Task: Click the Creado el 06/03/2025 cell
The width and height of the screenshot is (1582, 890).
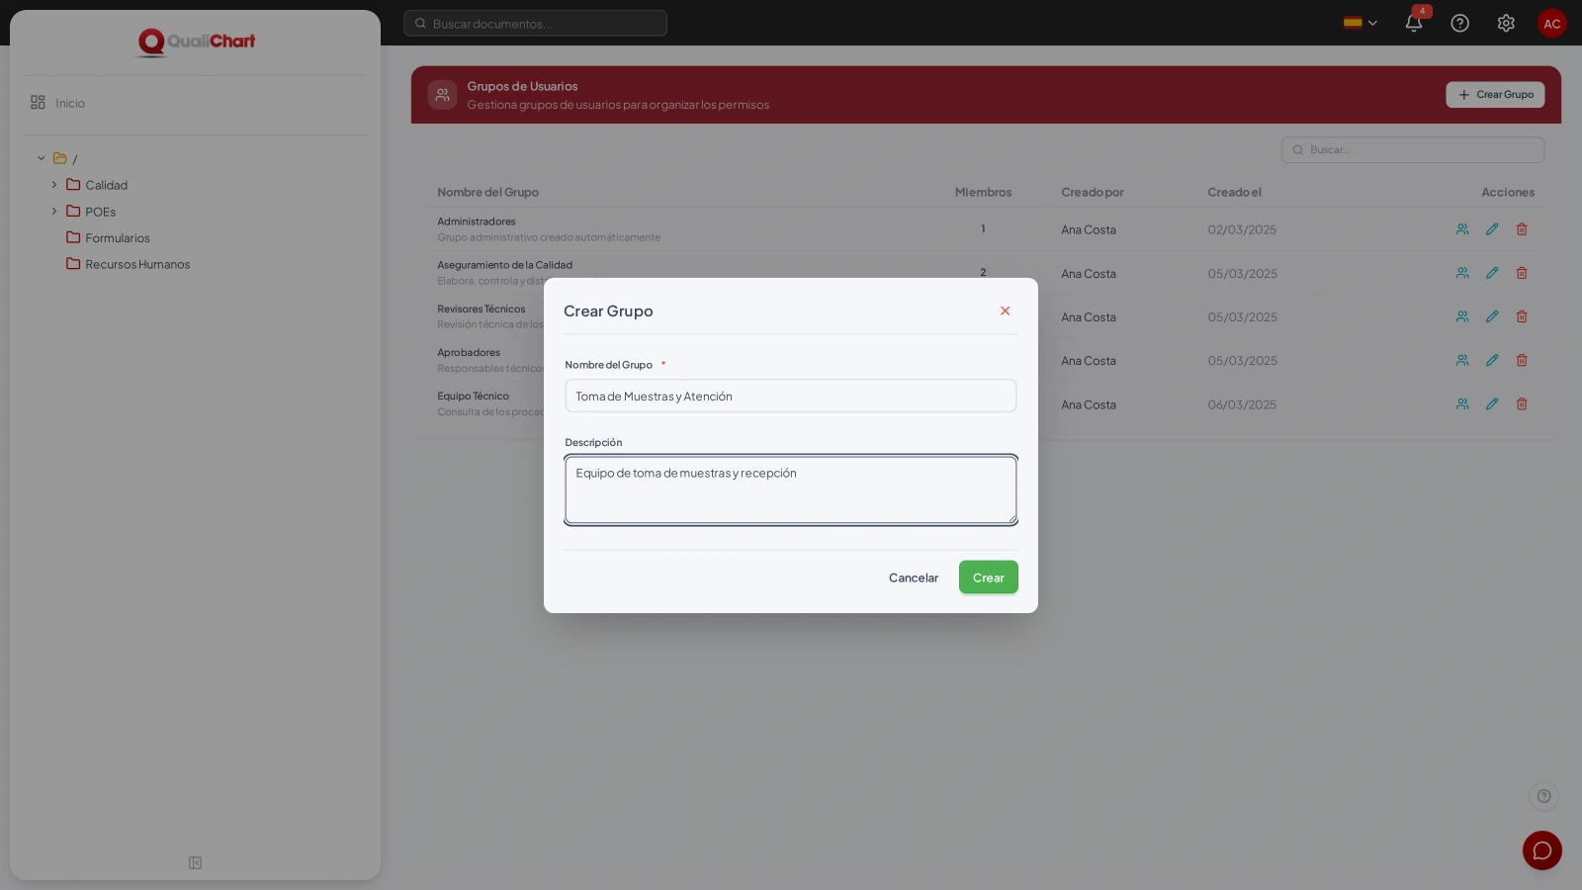Action: pyautogui.click(x=1242, y=404)
